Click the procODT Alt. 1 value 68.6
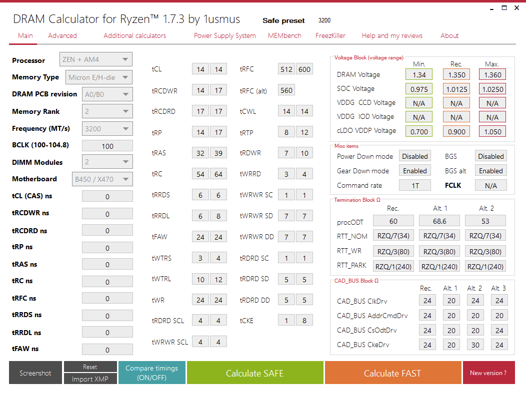526x395 pixels. tap(439, 221)
